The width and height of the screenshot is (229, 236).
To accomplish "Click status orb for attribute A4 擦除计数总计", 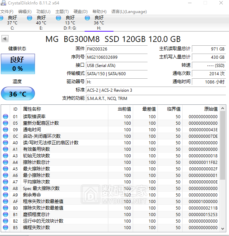I will 6,162.
